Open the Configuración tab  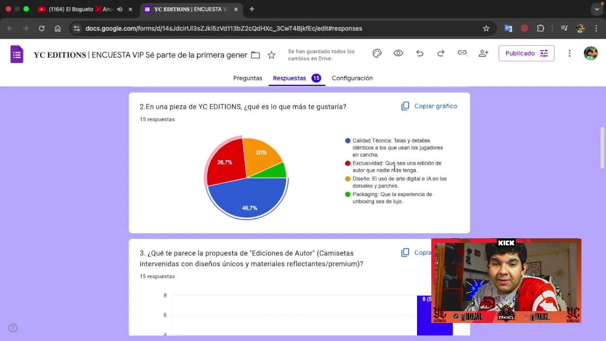tap(352, 78)
